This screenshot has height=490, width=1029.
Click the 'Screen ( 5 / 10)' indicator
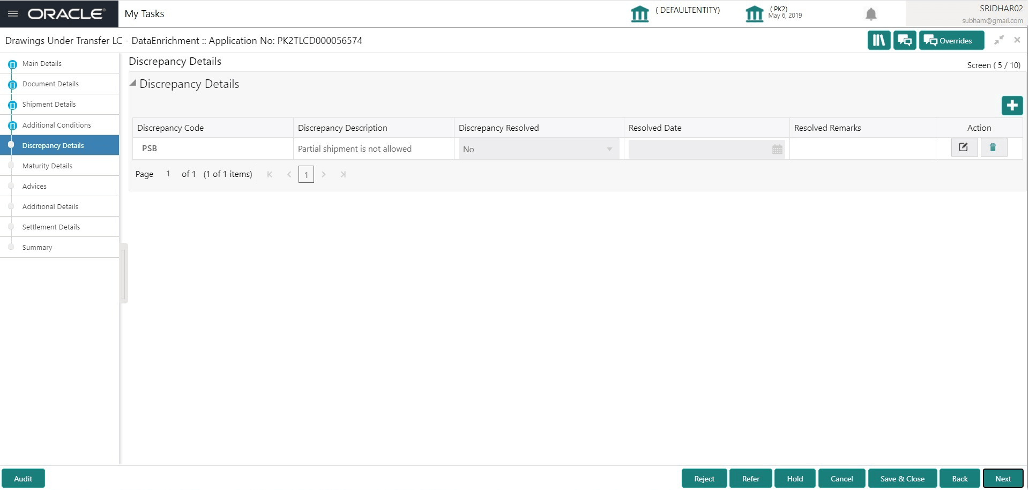(x=994, y=65)
